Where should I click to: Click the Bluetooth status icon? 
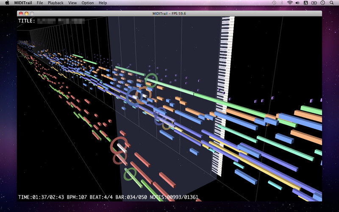[282, 3]
